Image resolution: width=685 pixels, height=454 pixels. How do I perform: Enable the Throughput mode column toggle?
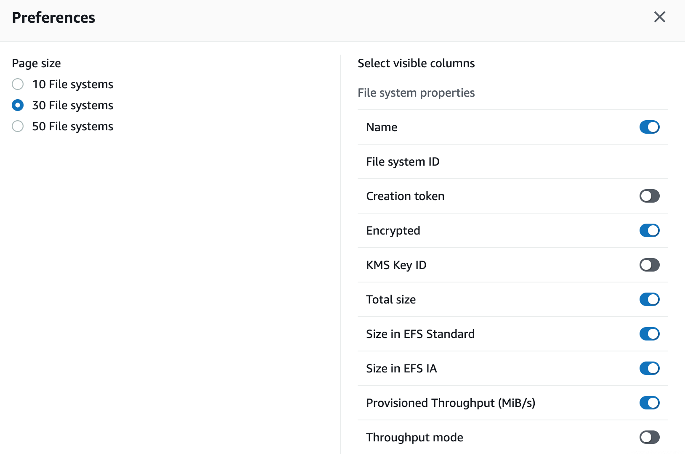[649, 437]
